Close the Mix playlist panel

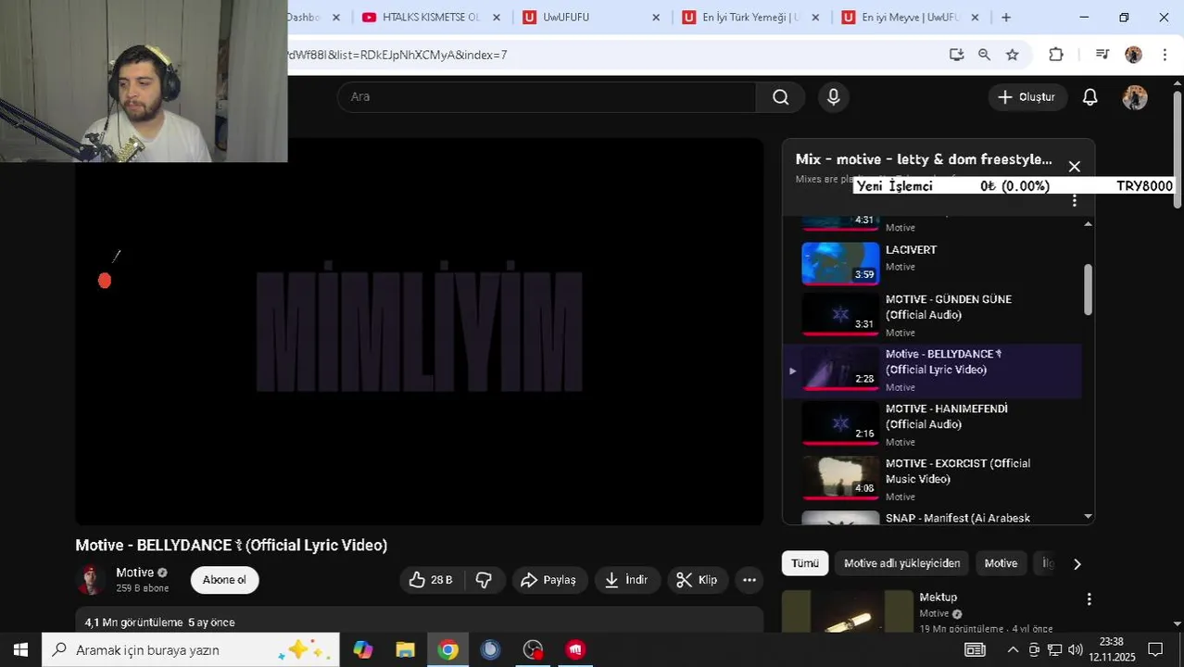pos(1075,167)
